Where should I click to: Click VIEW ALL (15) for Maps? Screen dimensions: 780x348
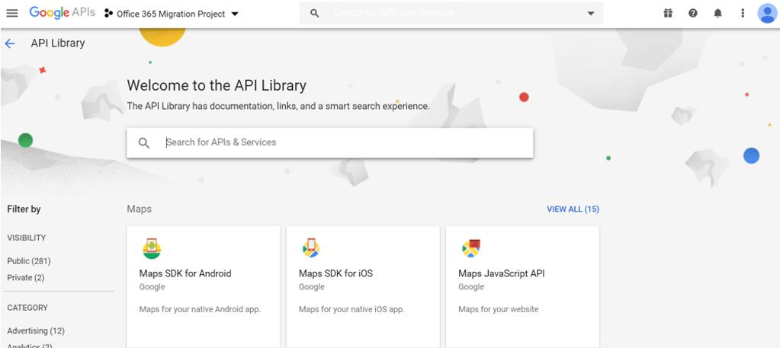[x=573, y=209]
